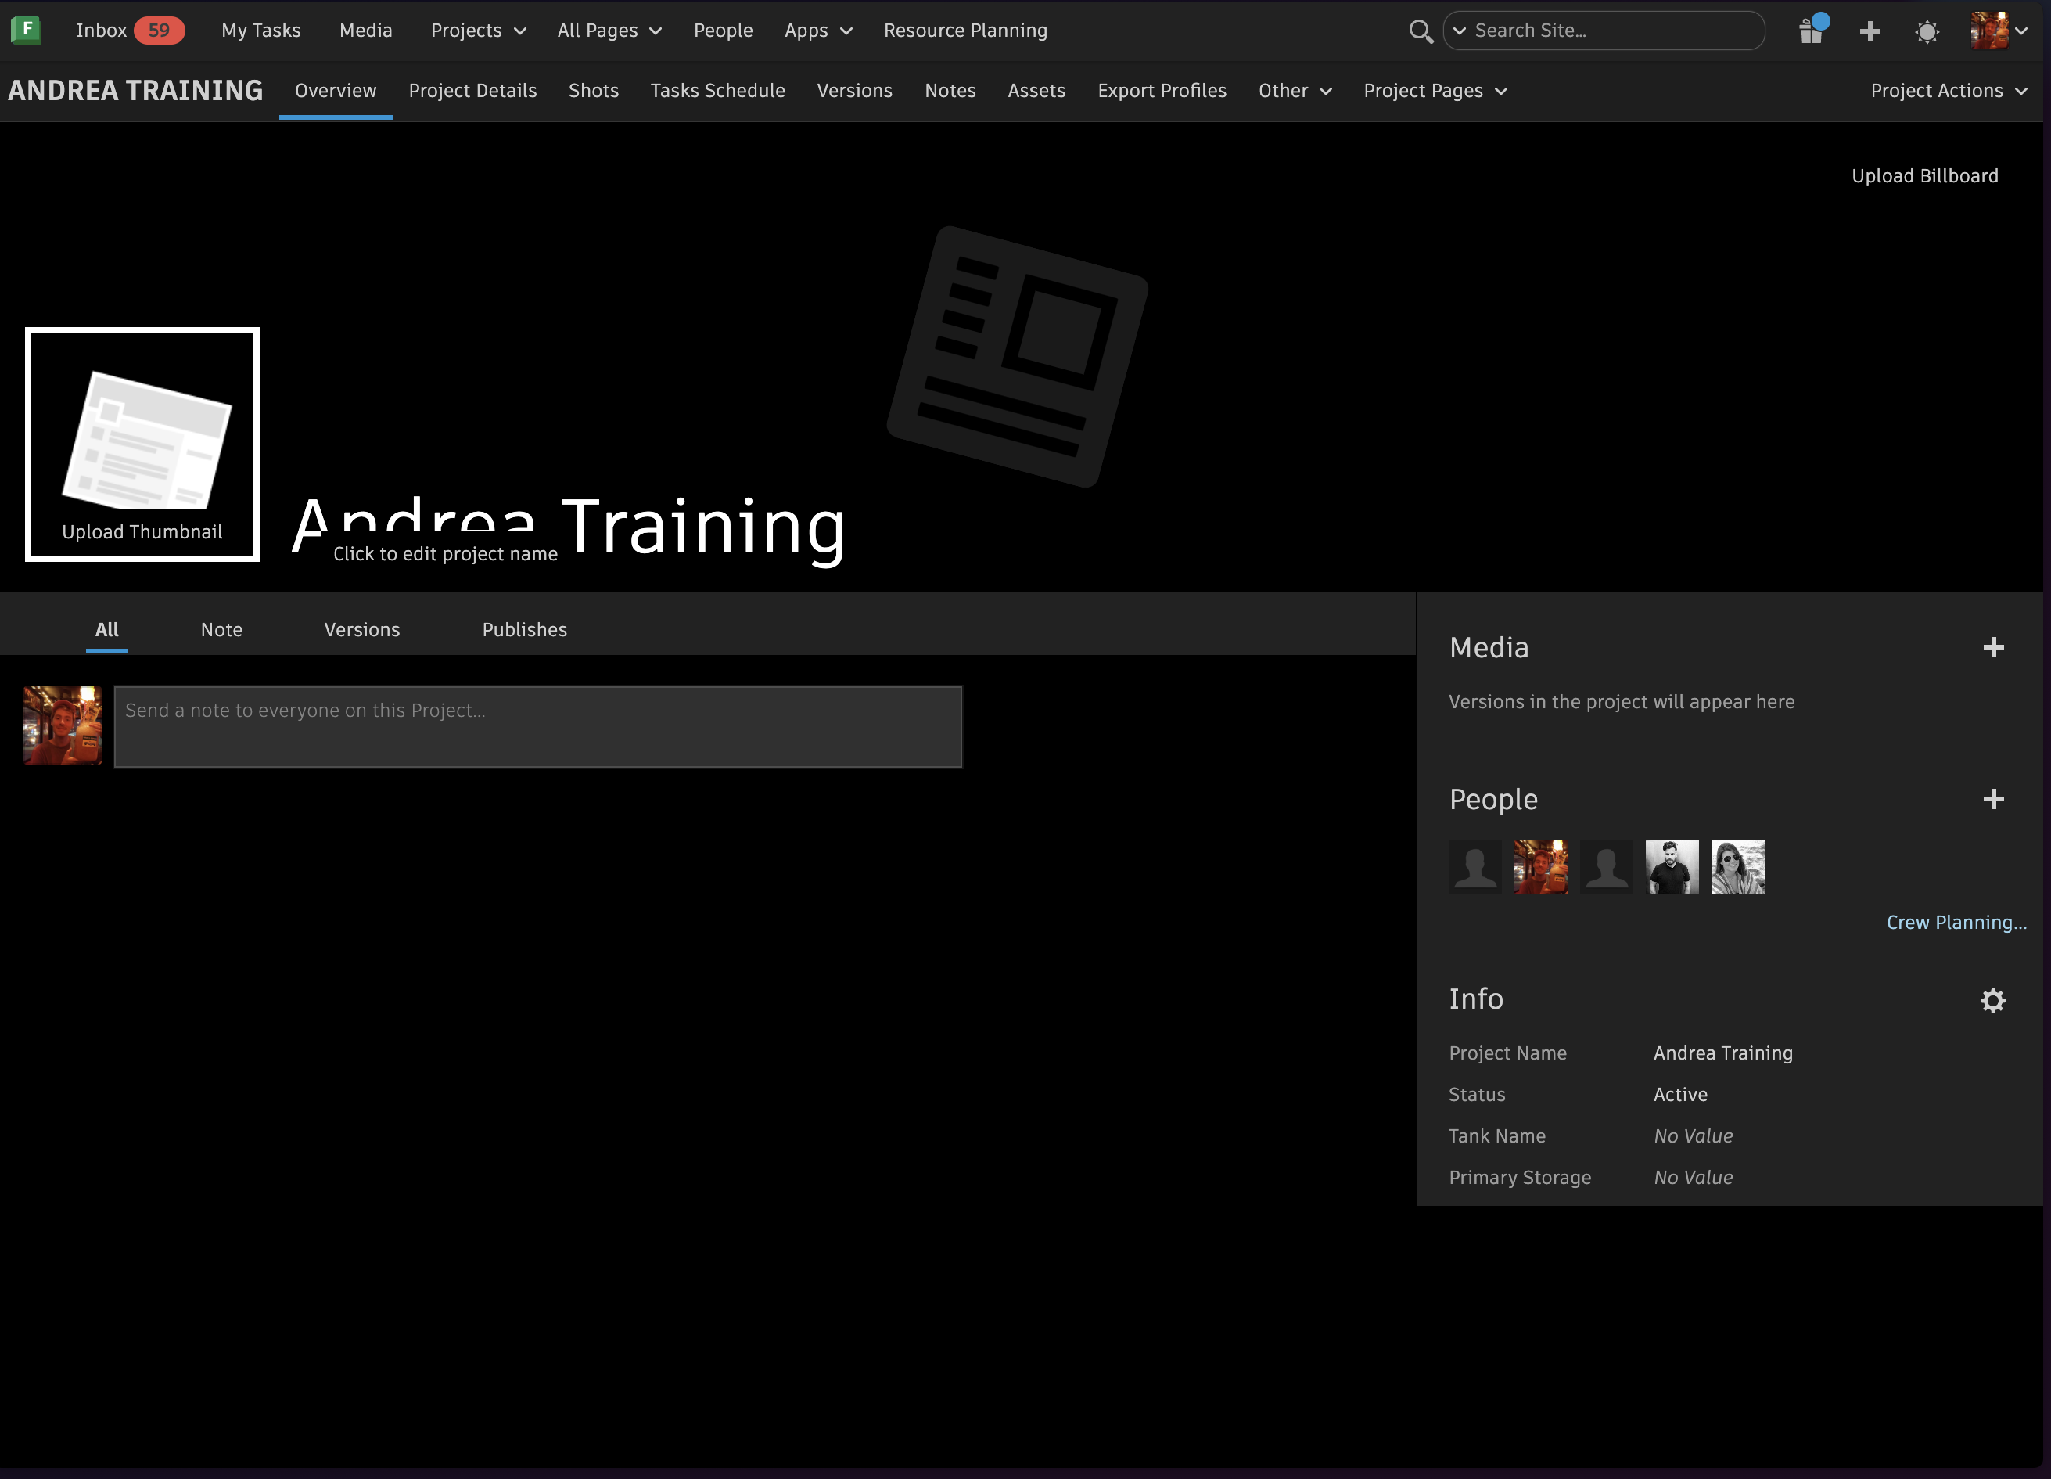2051x1479 pixels.
Task: Click the search magnifier icon
Action: 1421,31
